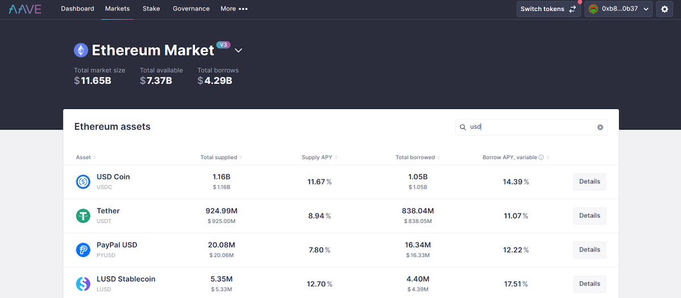View Details for USD Coin

pos(589,182)
